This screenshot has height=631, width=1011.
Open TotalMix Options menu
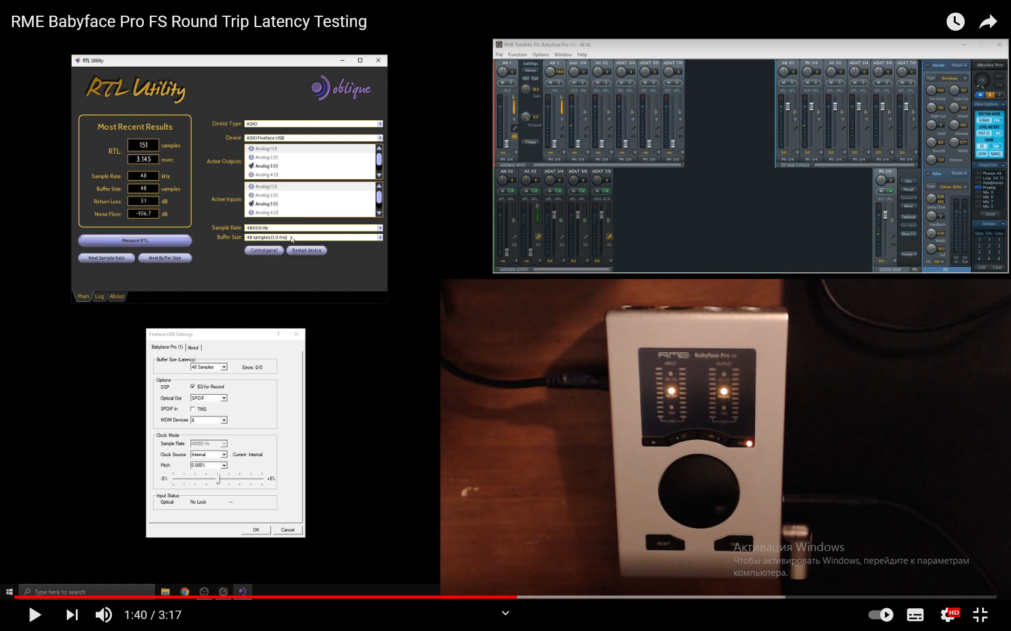coord(540,55)
